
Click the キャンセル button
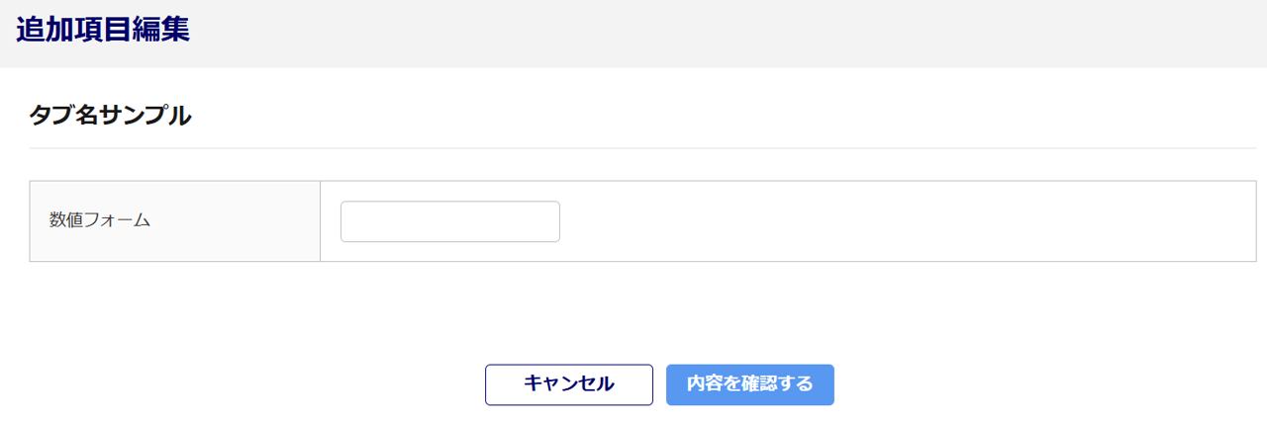(569, 384)
